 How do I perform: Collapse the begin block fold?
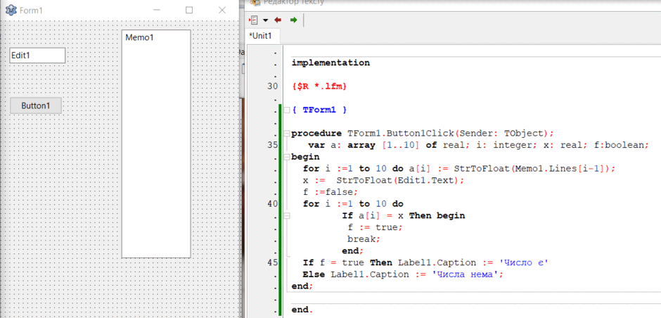click(287, 157)
